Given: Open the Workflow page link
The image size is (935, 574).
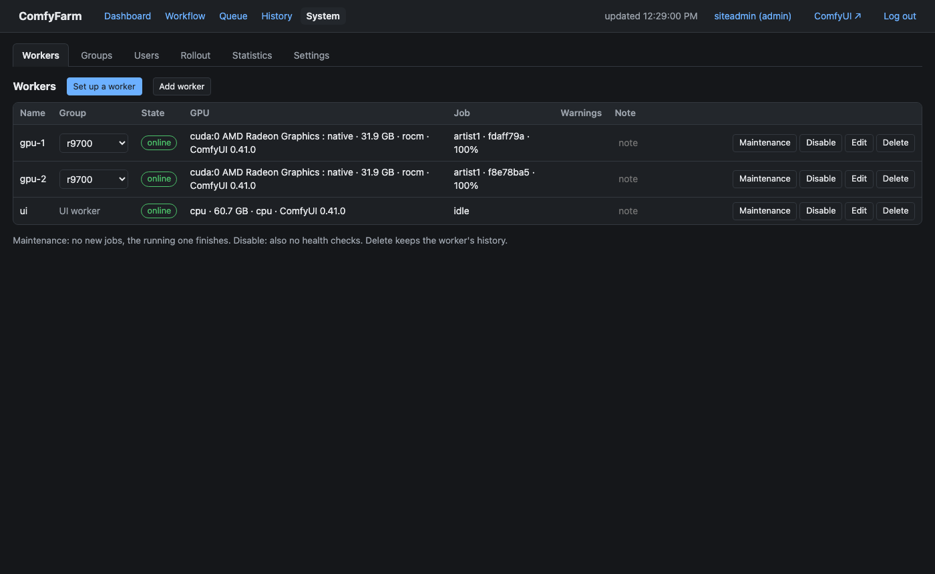Looking at the screenshot, I should pos(185,16).
